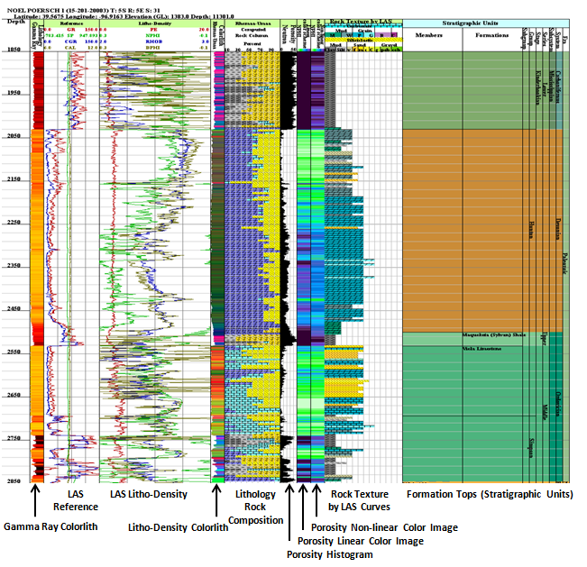Click the cyan G grain texture swatch

pyautogui.click(x=371, y=35)
